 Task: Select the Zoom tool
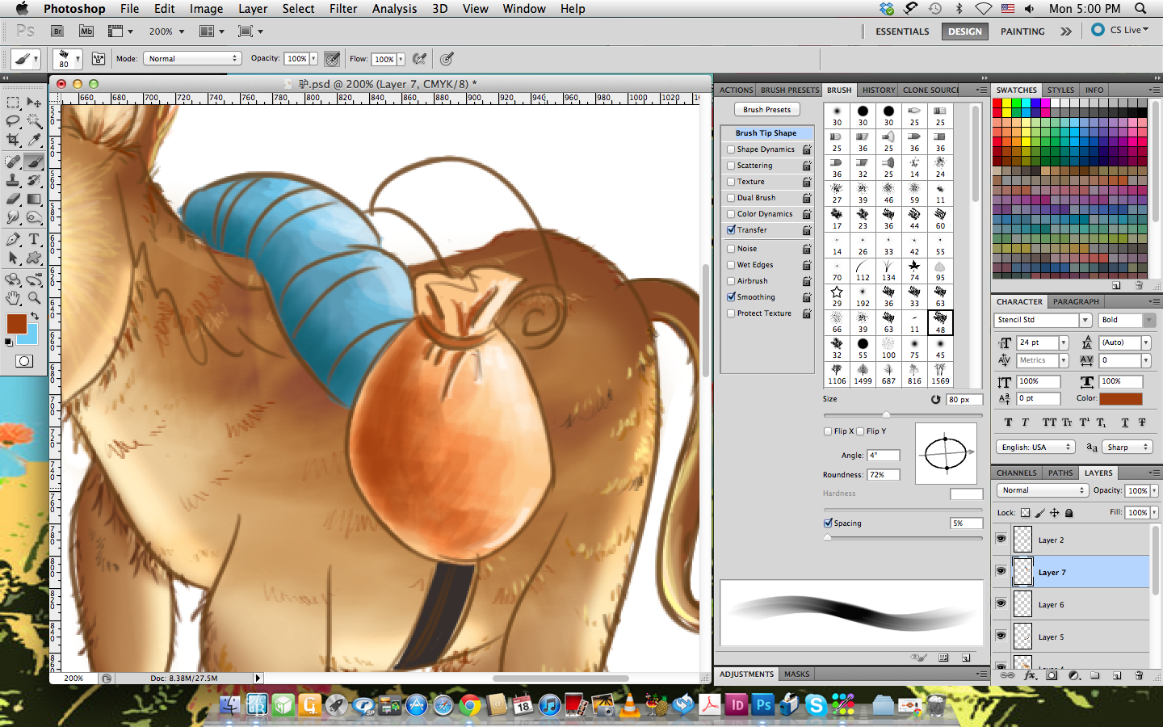click(34, 298)
